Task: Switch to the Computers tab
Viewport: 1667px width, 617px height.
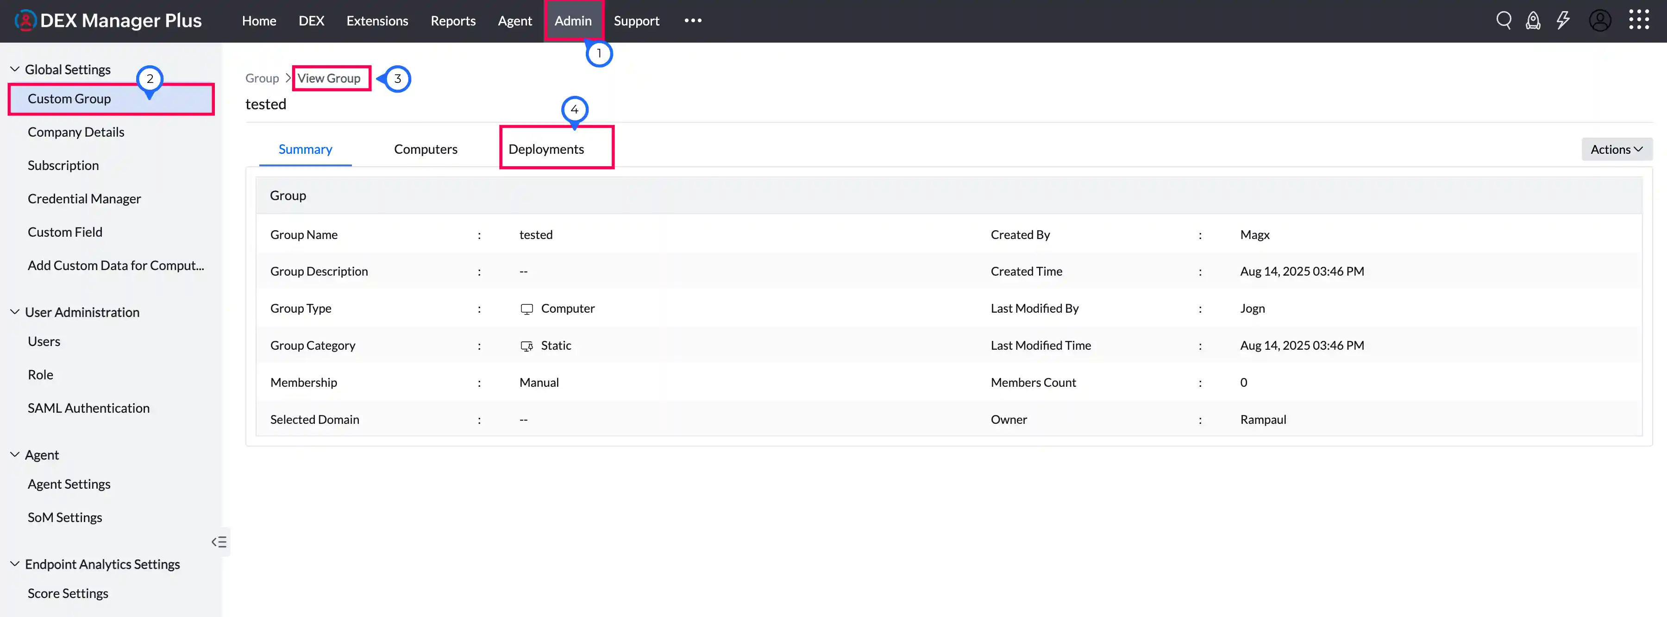Action: [425, 150]
